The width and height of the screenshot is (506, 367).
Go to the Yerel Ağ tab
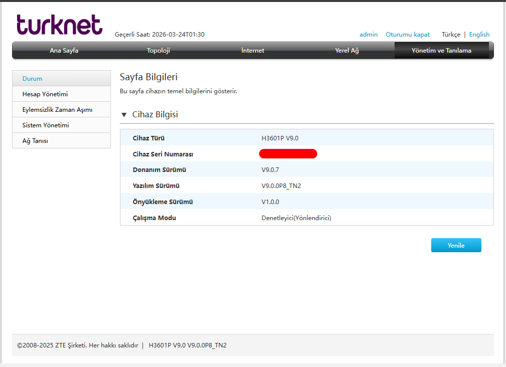tap(347, 50)
